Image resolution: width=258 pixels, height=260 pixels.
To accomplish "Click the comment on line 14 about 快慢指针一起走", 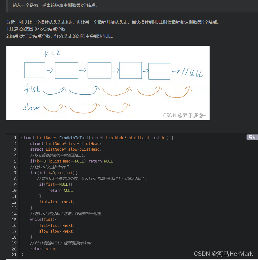I will [66, 214].
